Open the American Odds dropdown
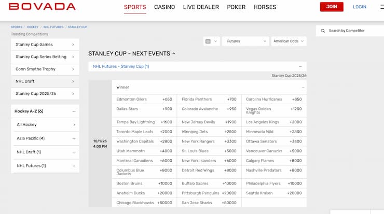This screenshot has width=384, height=214. click(289, 41)
